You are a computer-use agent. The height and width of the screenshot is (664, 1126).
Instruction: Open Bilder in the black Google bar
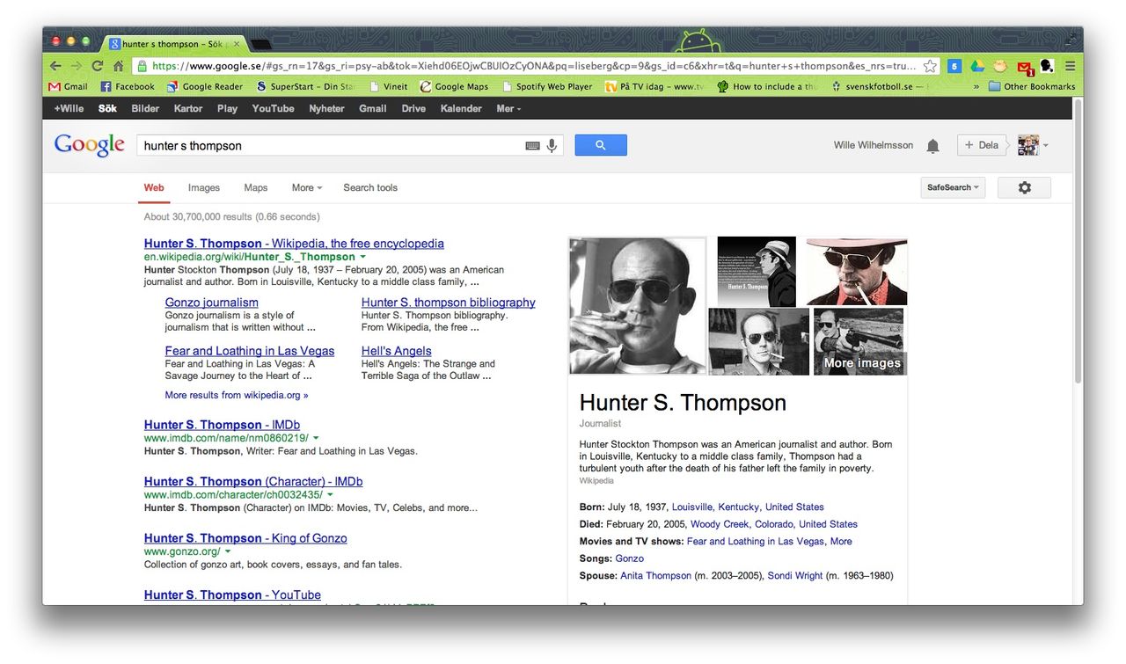click(145, 108)
